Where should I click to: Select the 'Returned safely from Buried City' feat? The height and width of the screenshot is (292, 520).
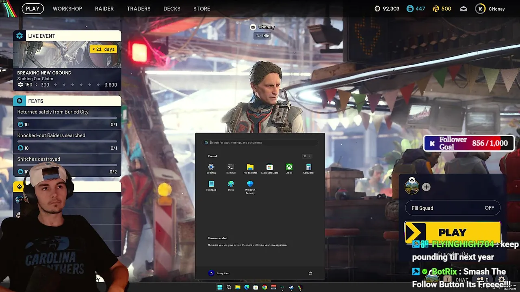coord(67,118)
